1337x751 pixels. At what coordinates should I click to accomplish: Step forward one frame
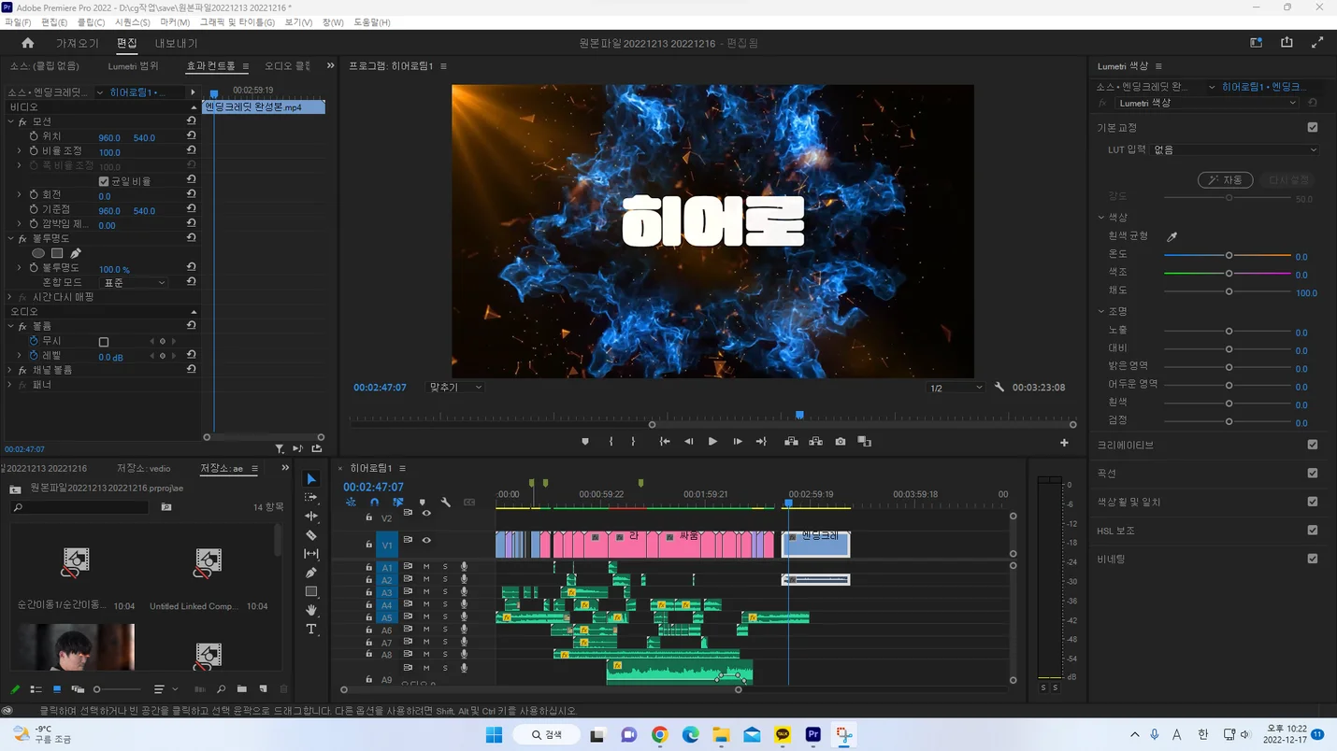[738, 442]
